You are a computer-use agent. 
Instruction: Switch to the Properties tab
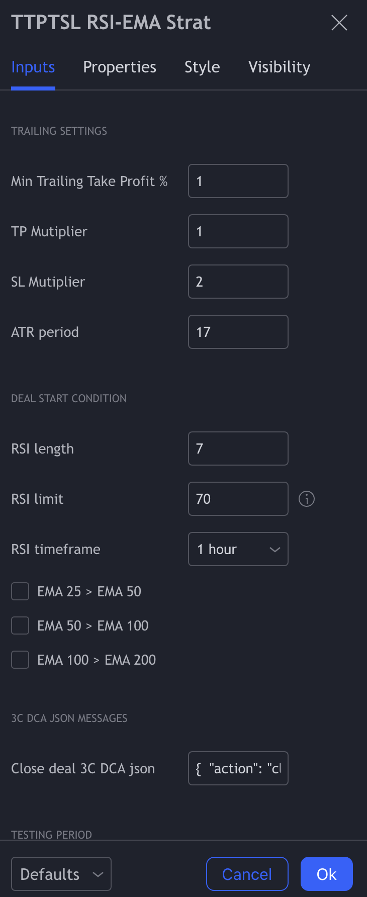pos(120,67)
